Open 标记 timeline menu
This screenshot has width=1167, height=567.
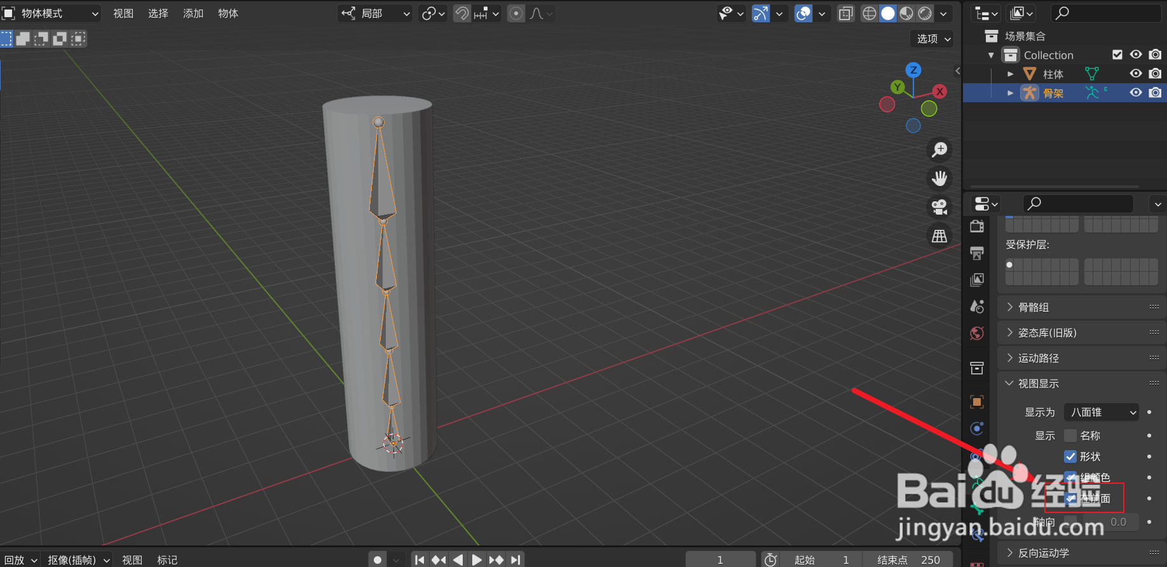168,559
